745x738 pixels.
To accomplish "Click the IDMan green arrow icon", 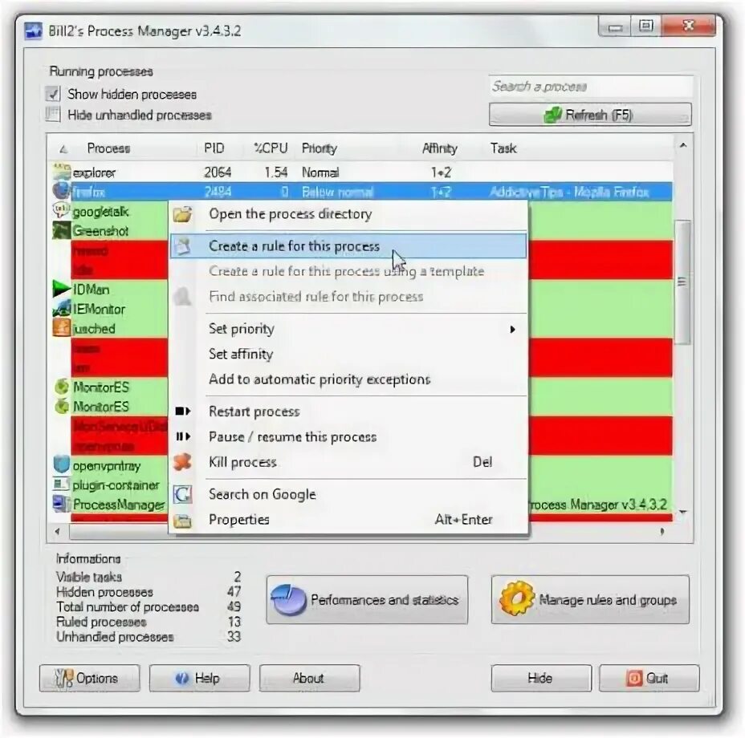I will (x=62, y=289).
